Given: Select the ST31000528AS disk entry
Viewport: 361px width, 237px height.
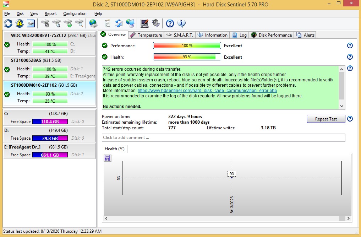Looking at the screenshot, I should 49,68.
